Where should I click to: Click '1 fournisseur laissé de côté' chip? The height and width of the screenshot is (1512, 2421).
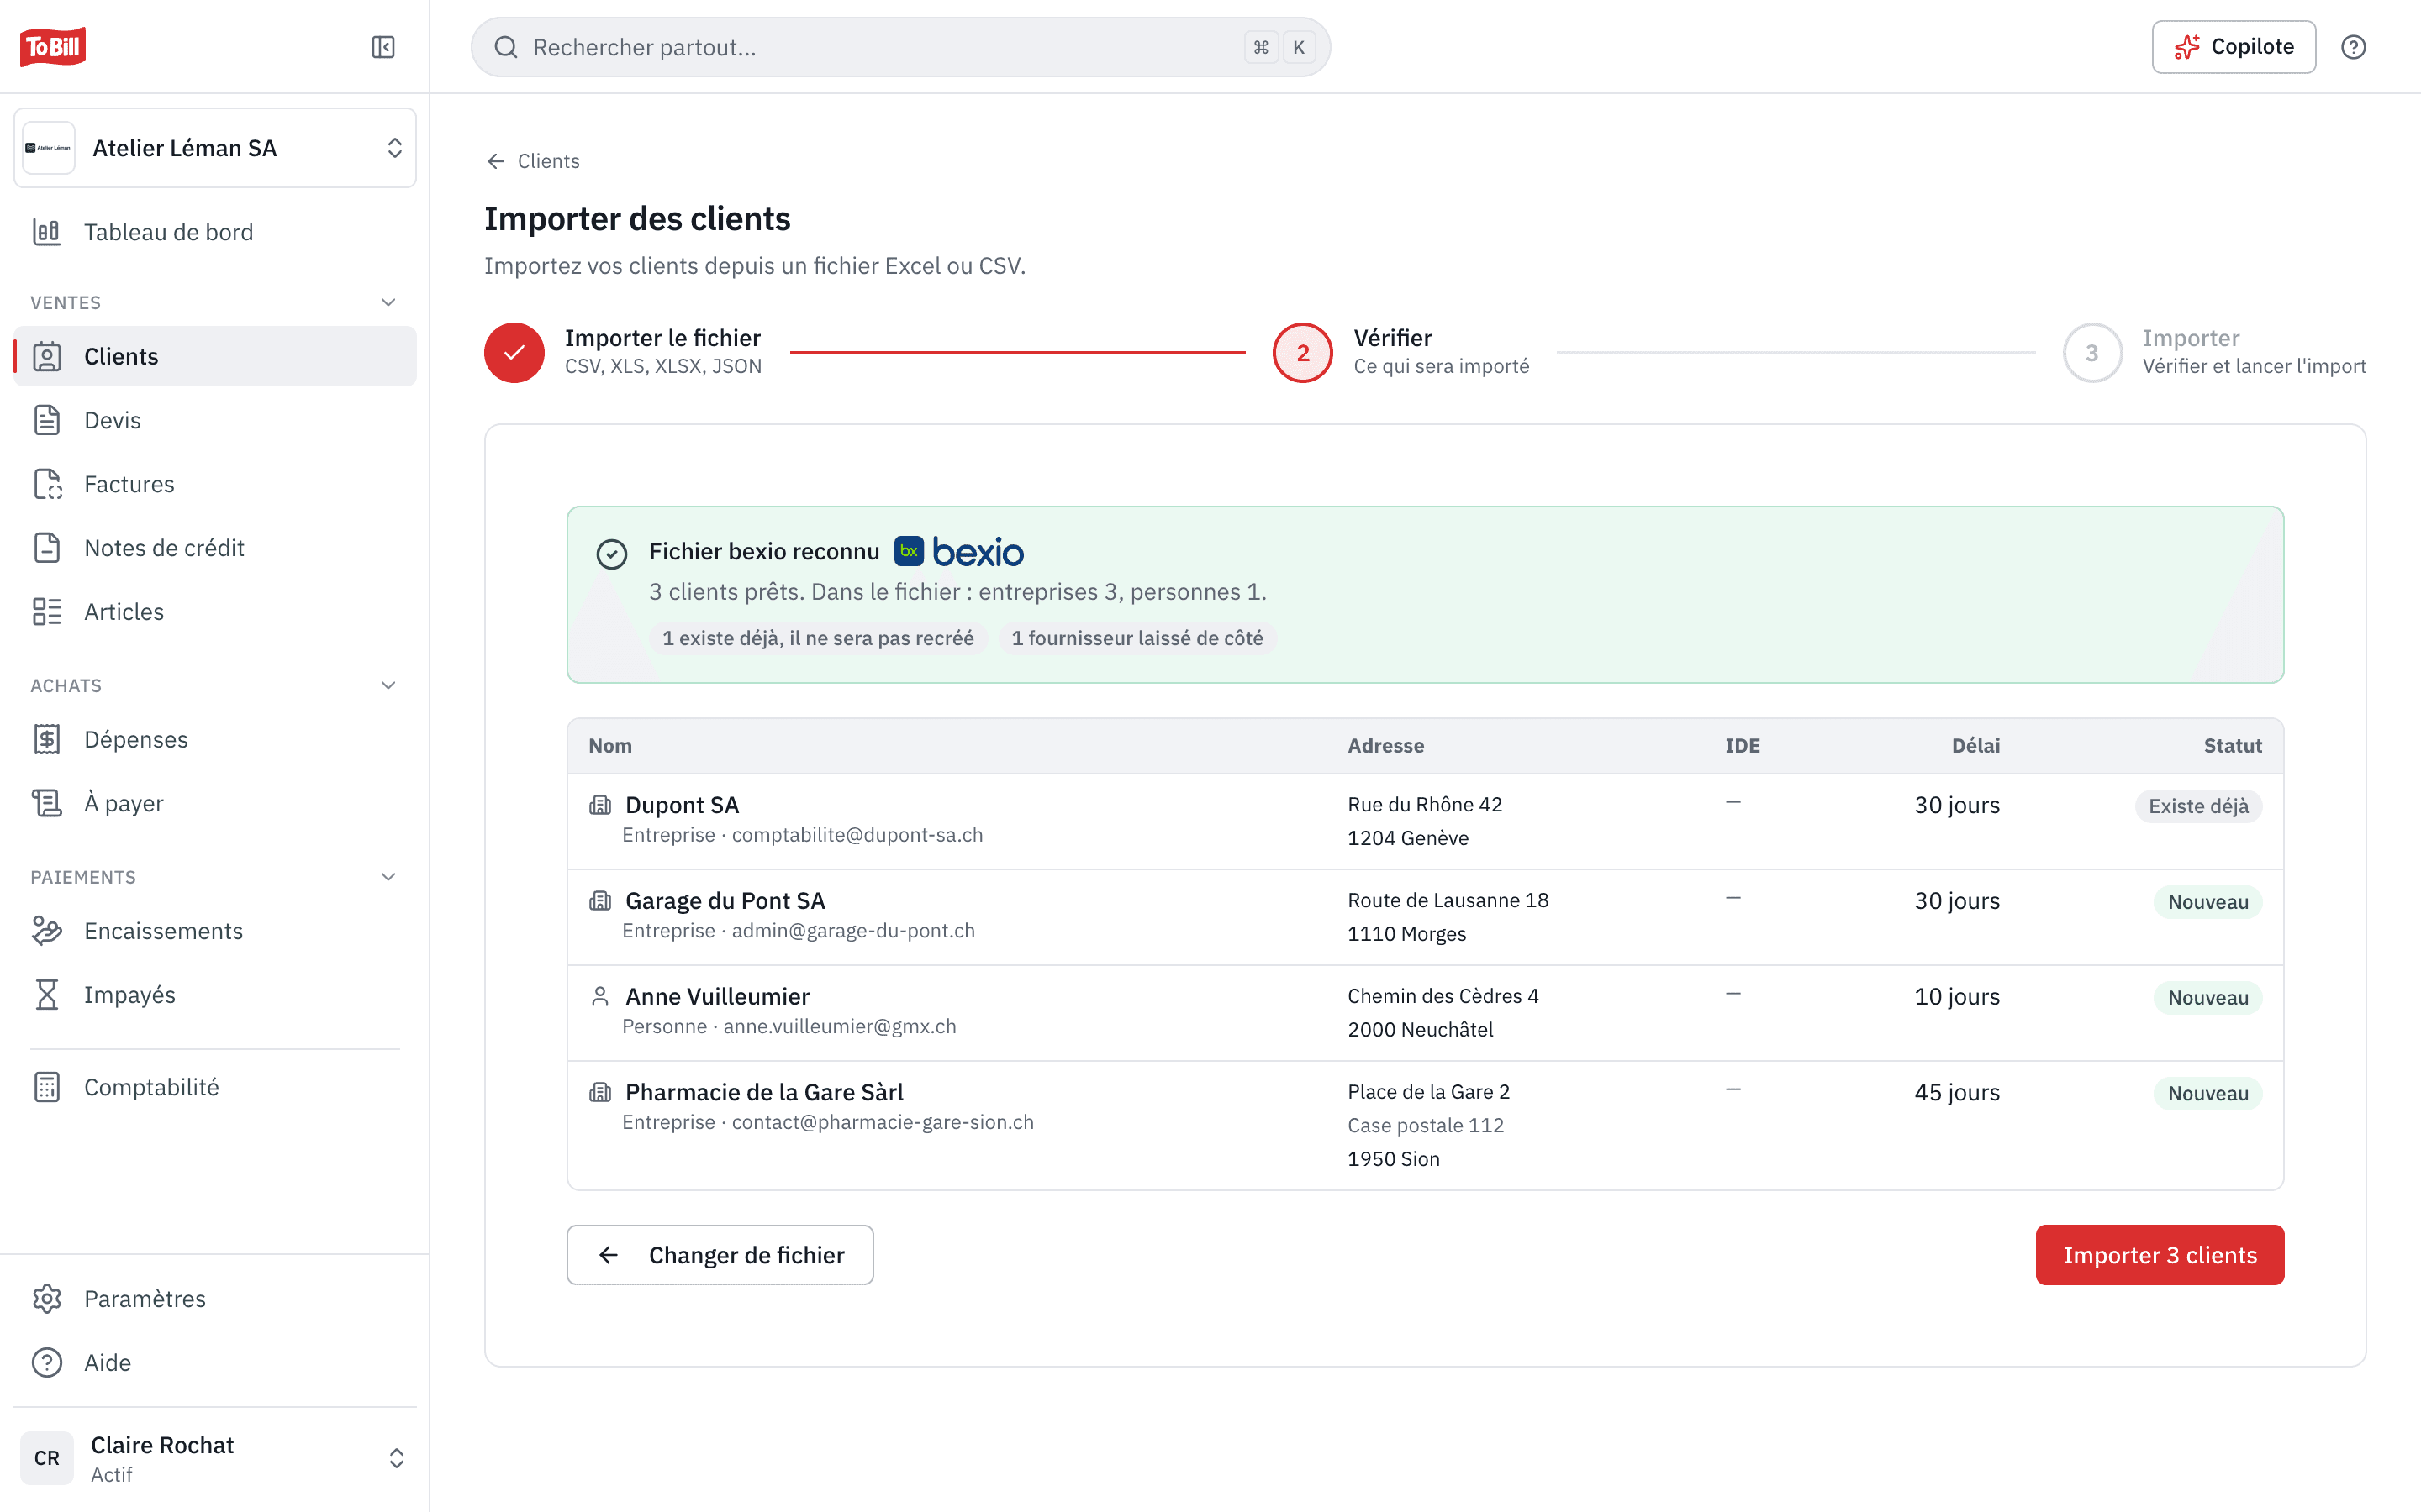pos(1137,638)
